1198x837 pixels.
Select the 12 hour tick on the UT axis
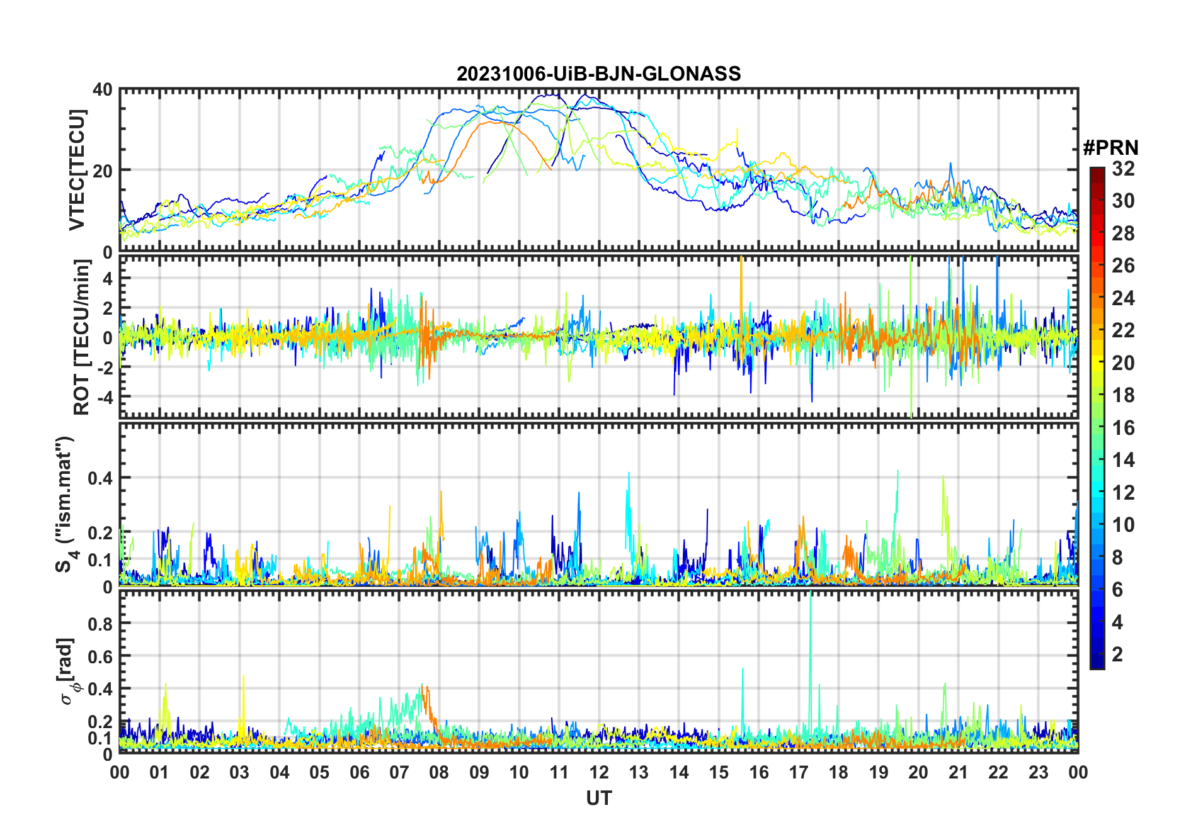click(598, 773)
